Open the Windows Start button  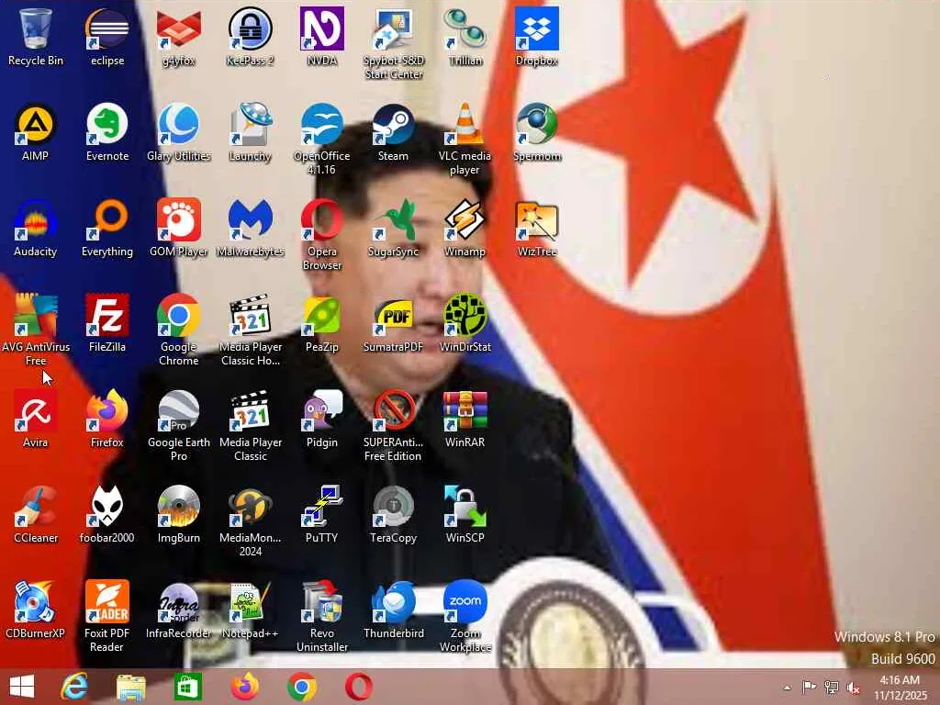point(22,687)
